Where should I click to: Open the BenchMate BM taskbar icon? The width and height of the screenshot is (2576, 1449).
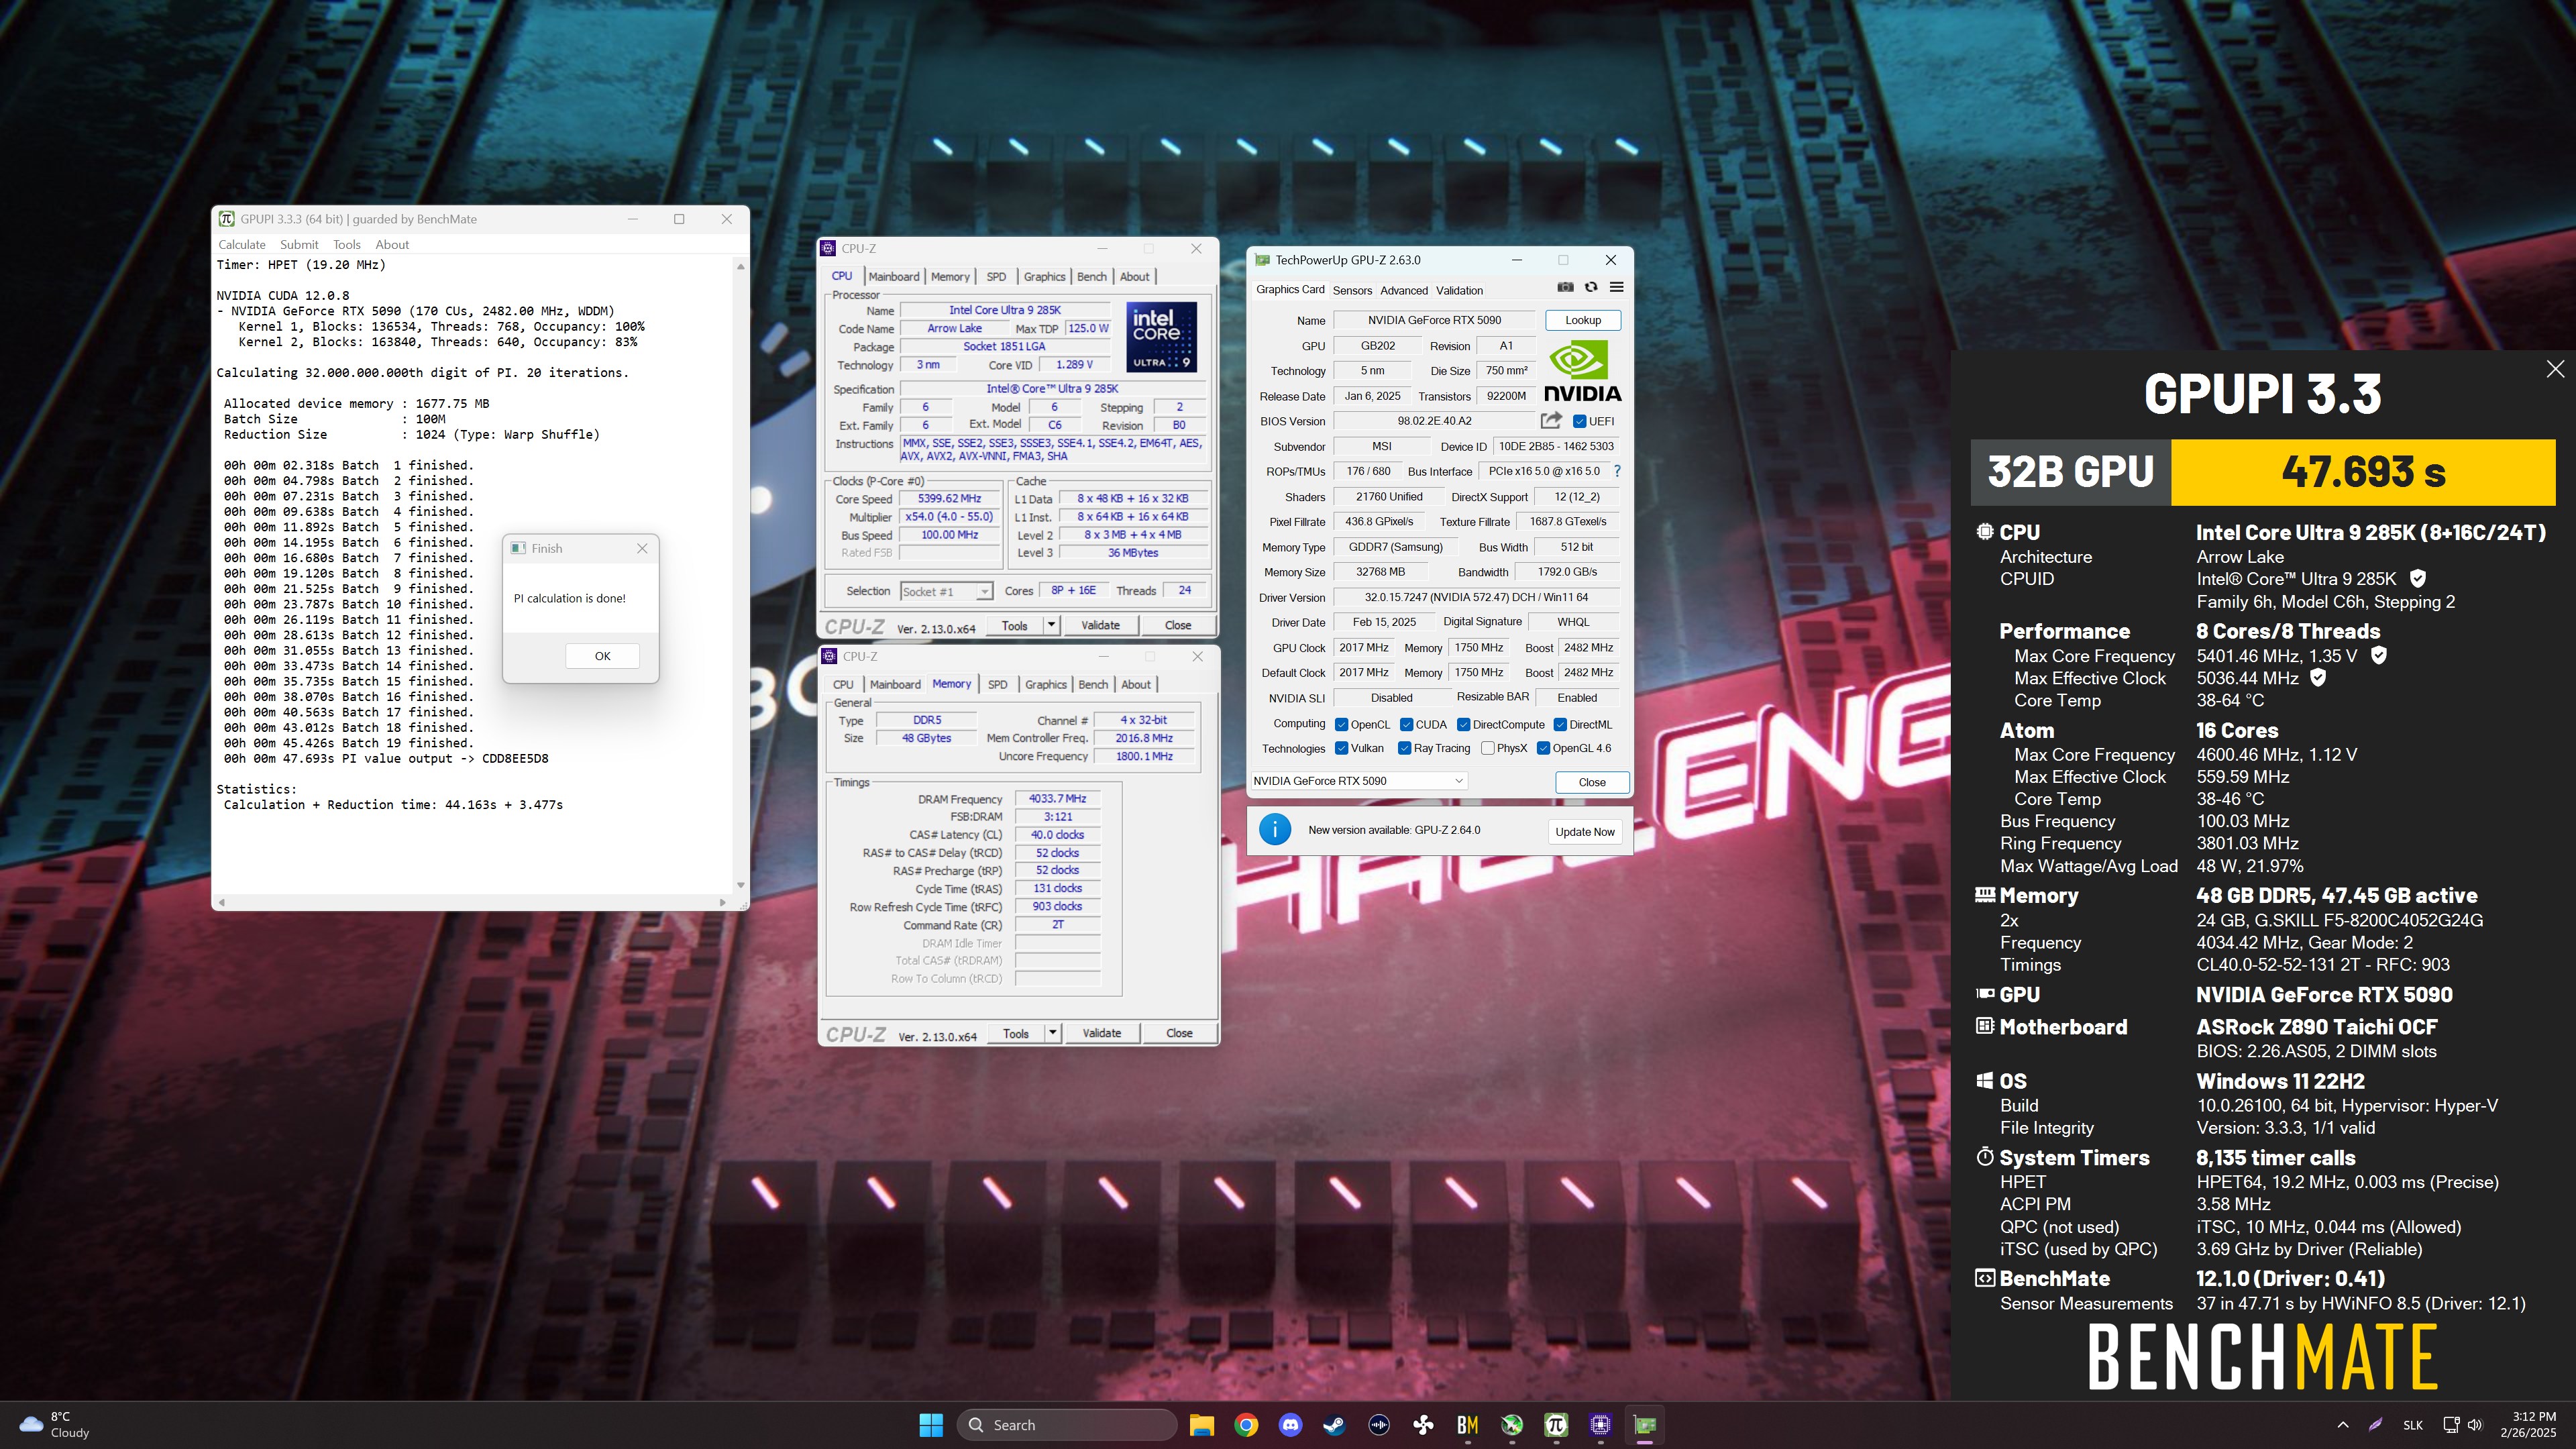[x=1467, y=1425]
